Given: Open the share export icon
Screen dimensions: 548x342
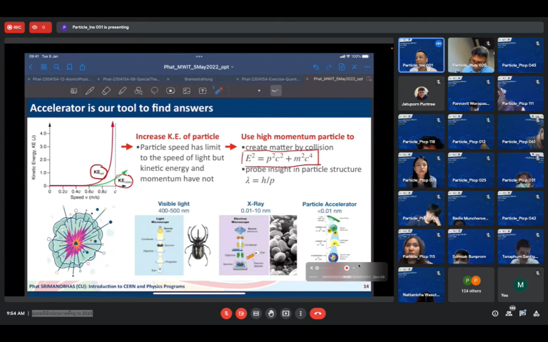Looking at the screenshot, I should [83, 67].
